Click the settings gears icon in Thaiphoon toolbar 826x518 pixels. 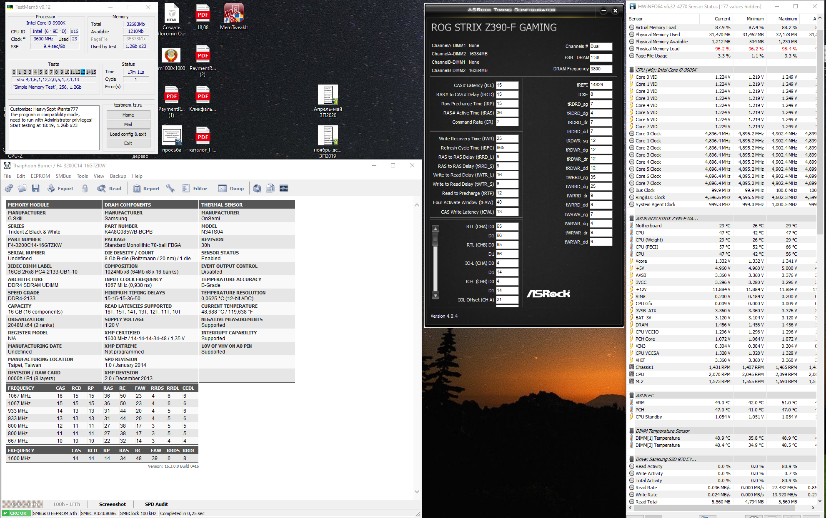(9, 189)
